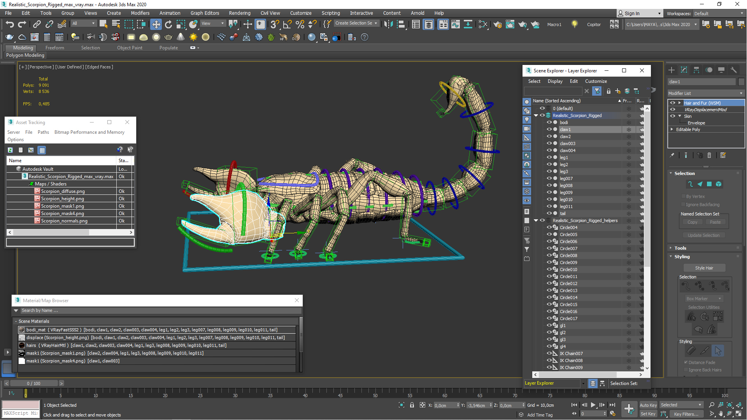Viewport: 747px width, 420px height.
Task: Open the Customize menu in Scene Explorer
Action: point(596,81)
